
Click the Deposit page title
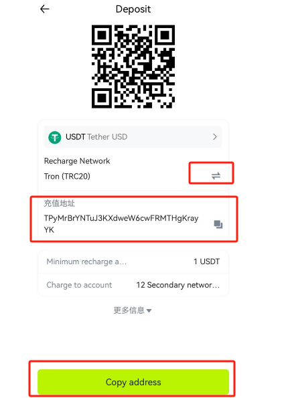point(133,9)
